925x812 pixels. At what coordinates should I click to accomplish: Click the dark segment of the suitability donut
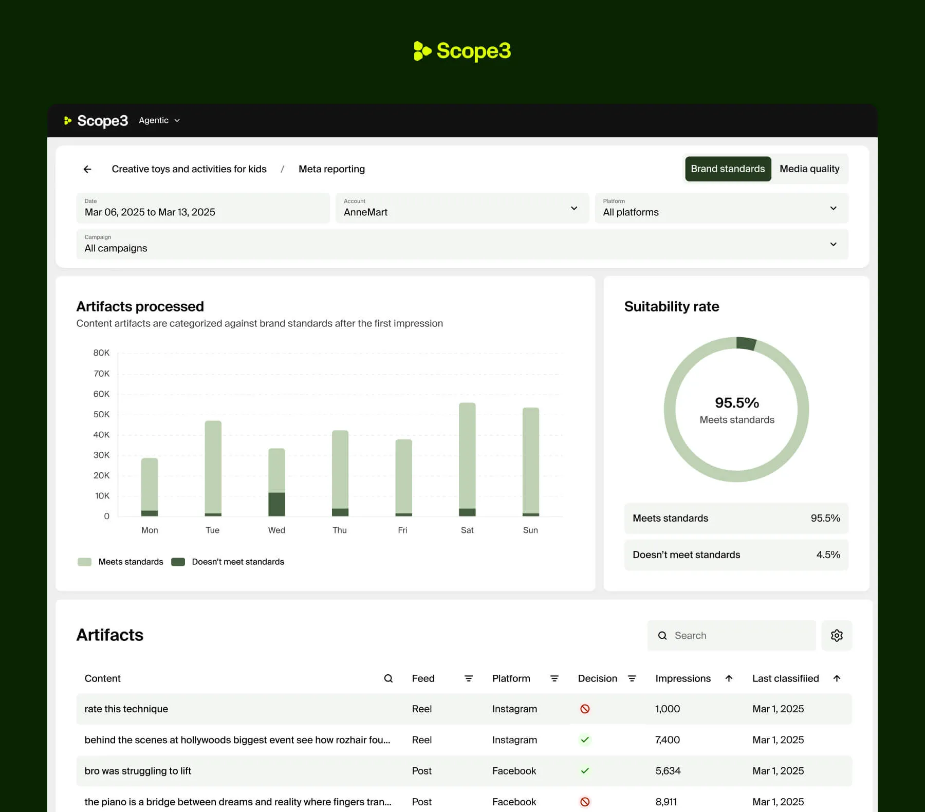pos(745,341)
